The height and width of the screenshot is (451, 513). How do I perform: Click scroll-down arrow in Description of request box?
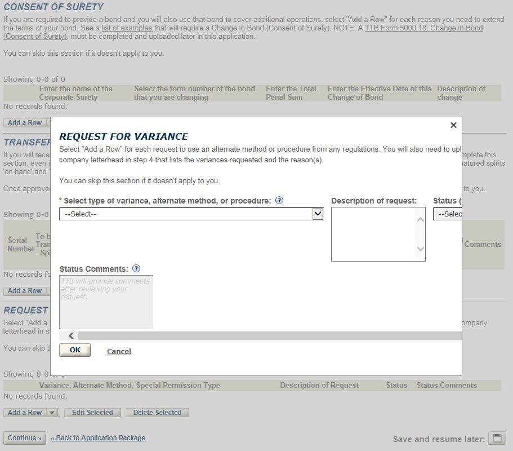click(420, 249)
